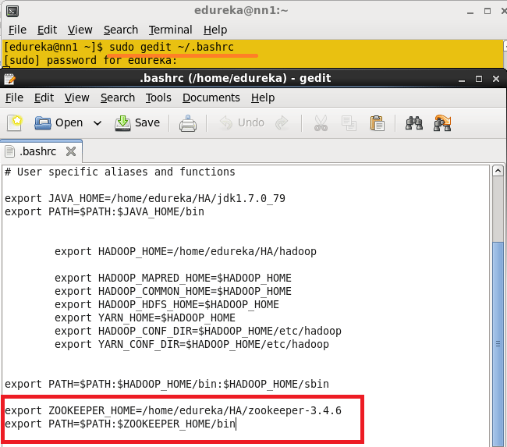Open the View menu in the terminal window
Image resolution: width=507 pixels, height=447 pixels.
pos(80,30)
